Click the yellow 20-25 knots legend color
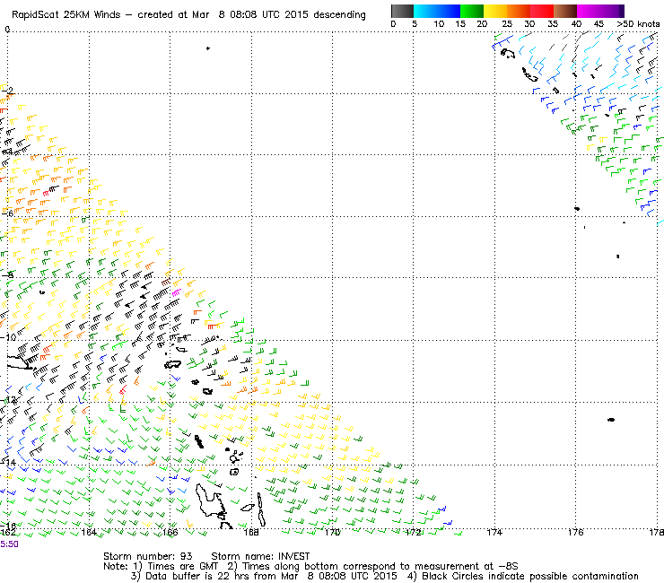The image size is (664, 583). (495, 11)
